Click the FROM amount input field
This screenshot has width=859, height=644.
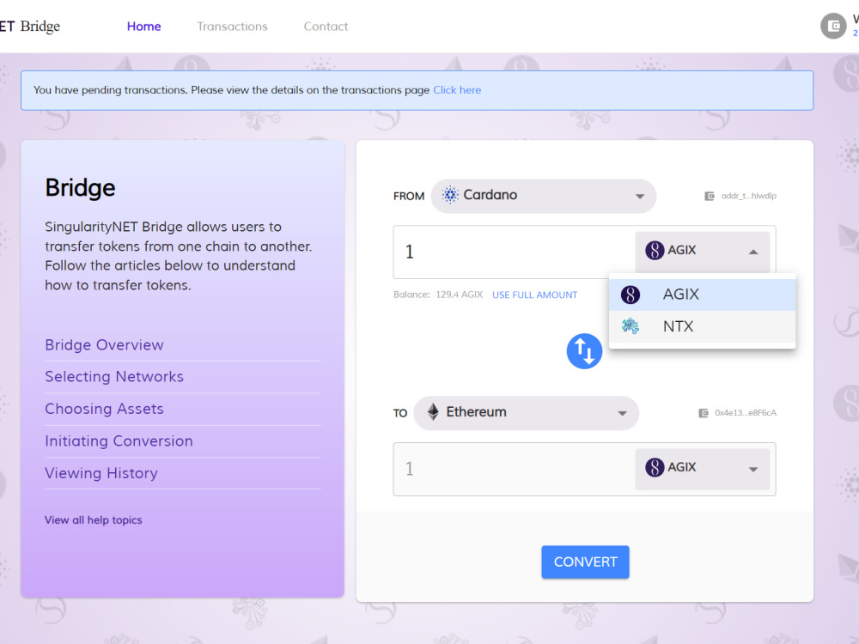coord(514,252)
